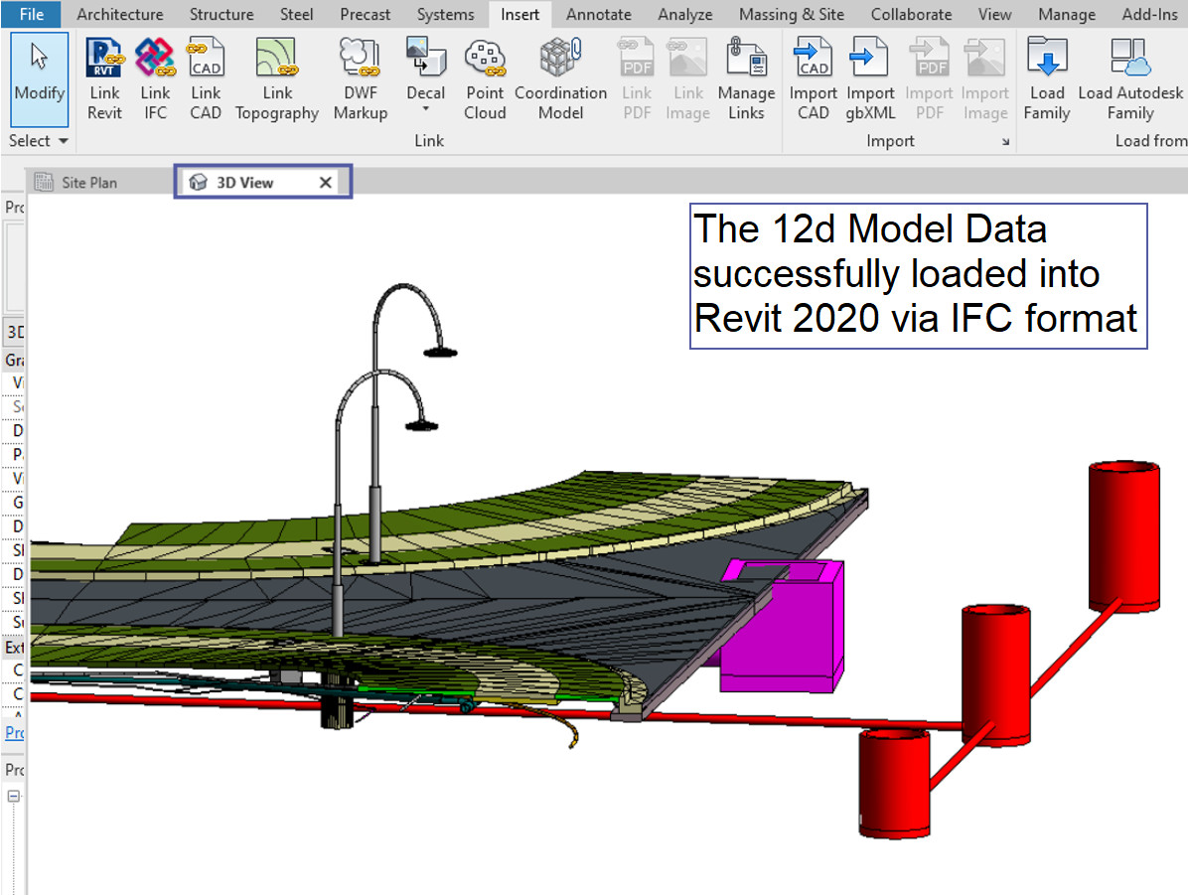Switch to the Site Plan view tab
1188x895 pixels.
[x=88, y=183]
